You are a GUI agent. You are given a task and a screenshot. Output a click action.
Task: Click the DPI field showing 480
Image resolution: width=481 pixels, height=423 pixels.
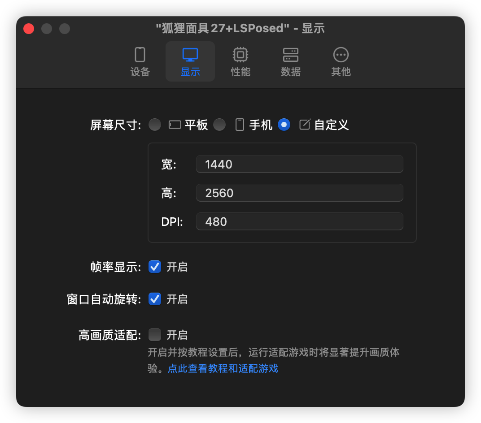(299, 221)
